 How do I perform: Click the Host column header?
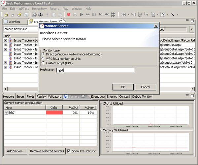pos(25,108)
